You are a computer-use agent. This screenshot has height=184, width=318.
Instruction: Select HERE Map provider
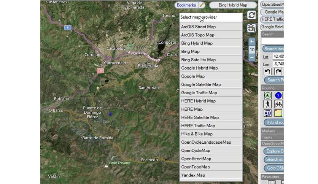point(211,109)
